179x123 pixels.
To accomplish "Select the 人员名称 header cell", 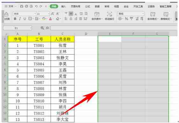I will coord(62,39).
